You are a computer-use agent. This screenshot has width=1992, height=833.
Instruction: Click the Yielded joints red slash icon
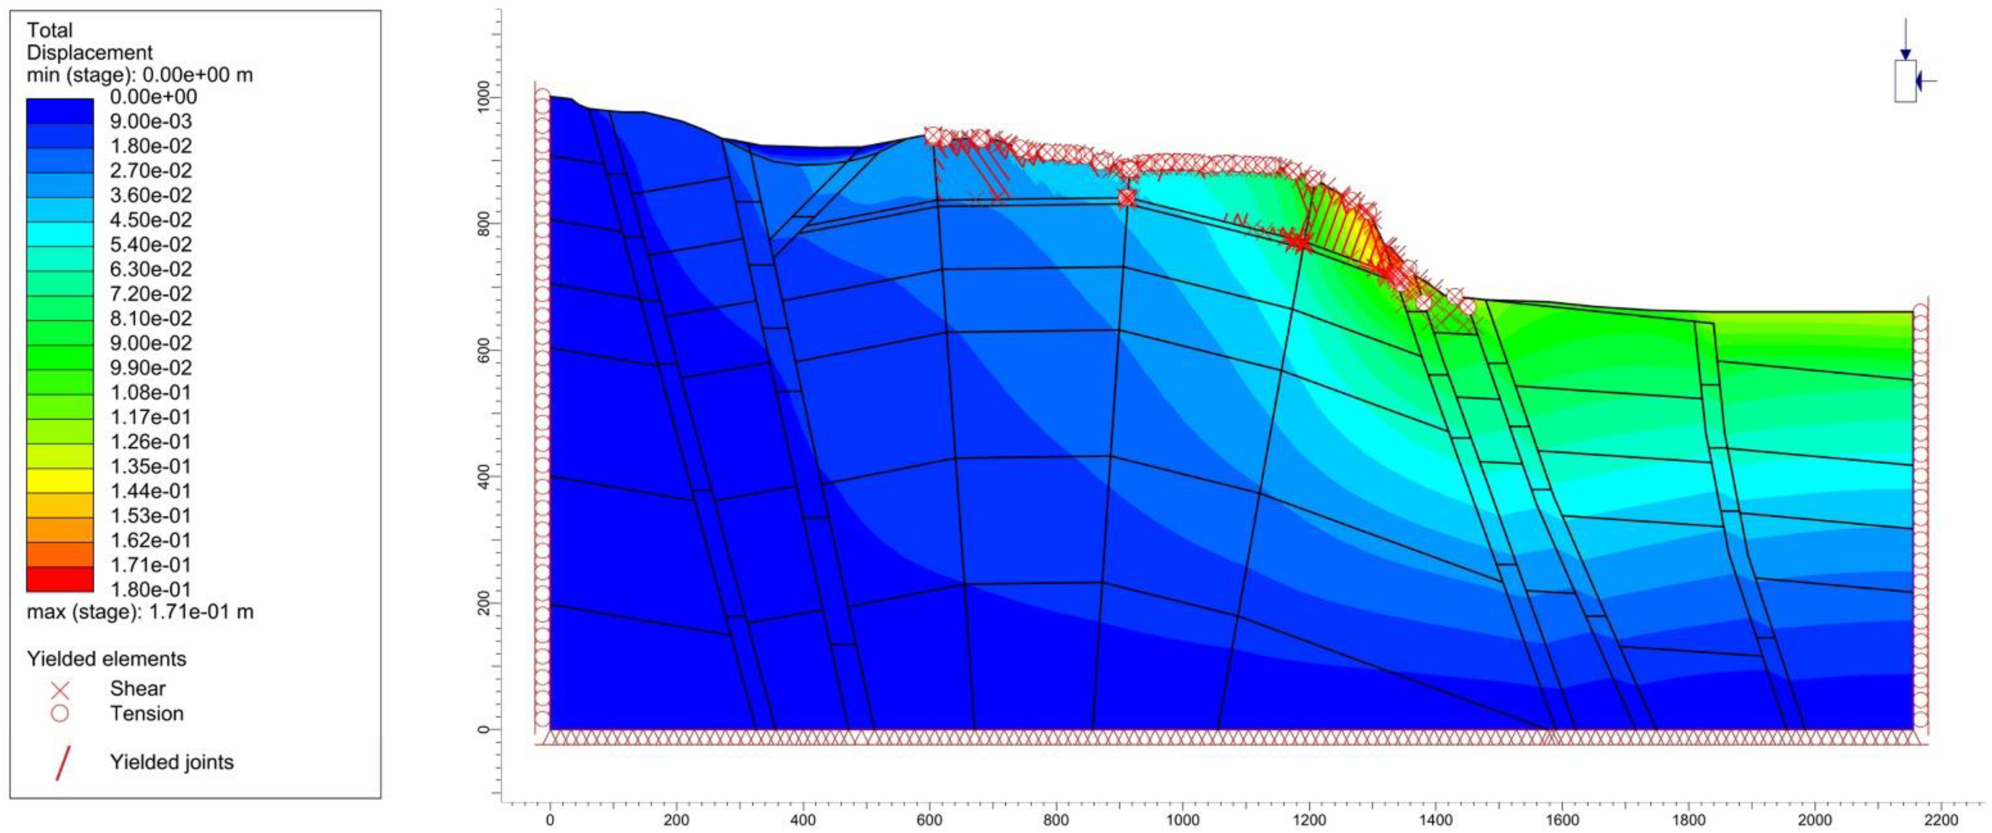tap(63, 762)
